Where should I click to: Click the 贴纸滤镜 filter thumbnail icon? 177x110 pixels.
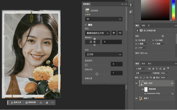coord(87,10)
